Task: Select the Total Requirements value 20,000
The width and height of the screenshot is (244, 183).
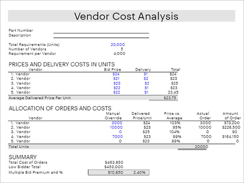Action: tap(118, 44)
